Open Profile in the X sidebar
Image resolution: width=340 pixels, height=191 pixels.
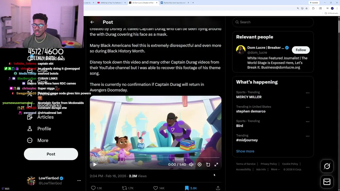coord(39,129)
